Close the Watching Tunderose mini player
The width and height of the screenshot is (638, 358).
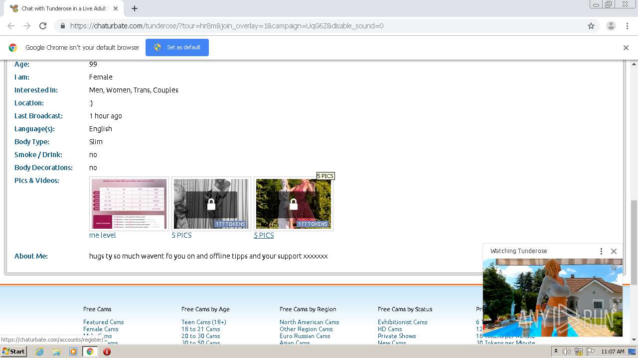point(614,251)
